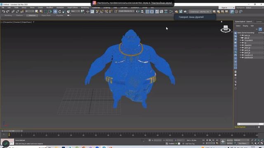Toggle Angle Snap
The image size is (264, 148).
(x=102, y=12)
